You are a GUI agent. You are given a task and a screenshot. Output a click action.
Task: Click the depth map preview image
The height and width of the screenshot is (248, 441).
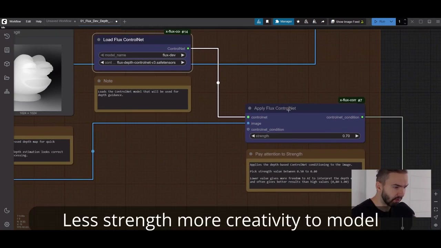pyautogui.click(x=38, y=77)
